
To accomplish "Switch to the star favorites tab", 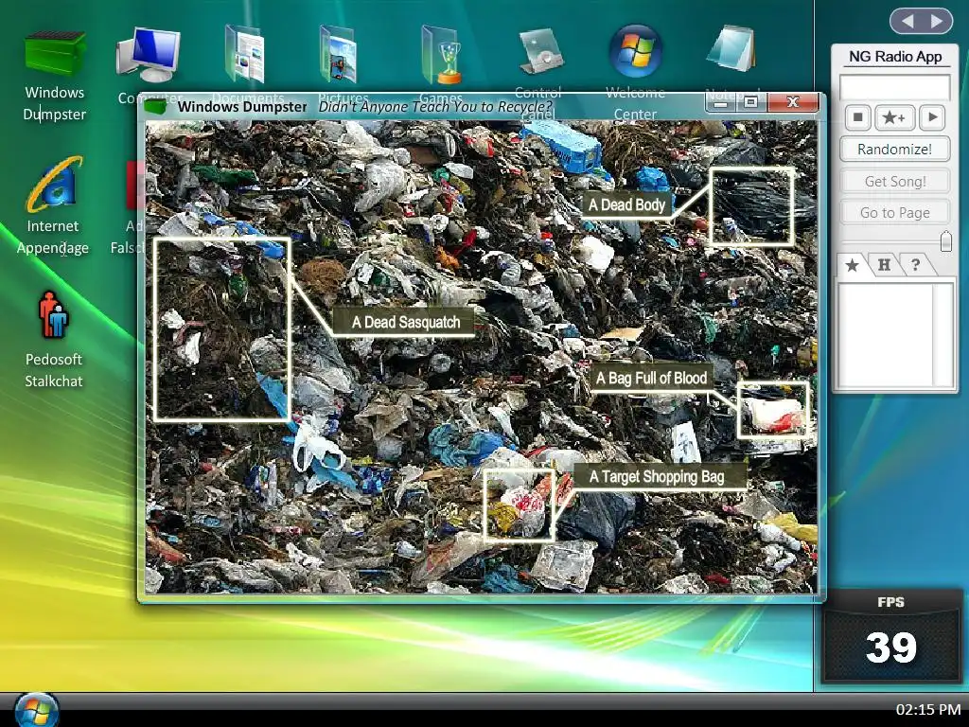I will pos(853,265).
